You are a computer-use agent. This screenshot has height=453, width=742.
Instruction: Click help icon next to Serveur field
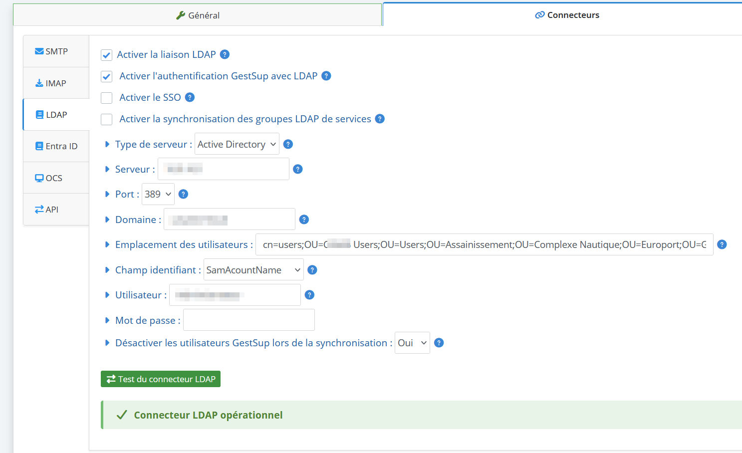298,169
